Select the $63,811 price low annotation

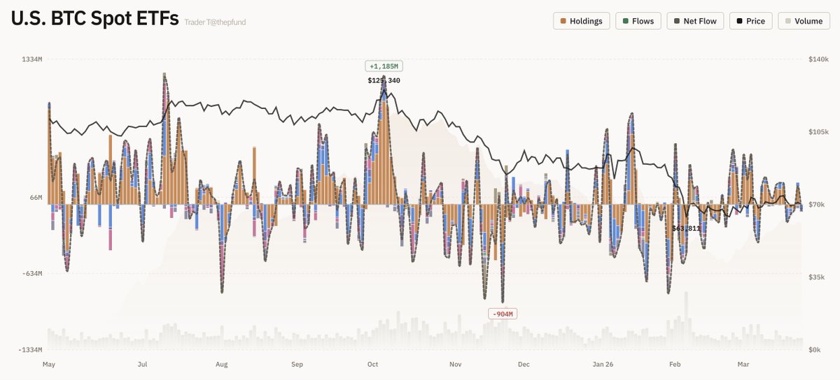[x=686, y=228]
